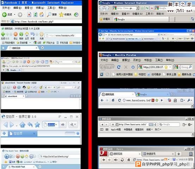Open Safari gear settings dropdown
This screenshot has height=169, width=195.
click(190, 124)
